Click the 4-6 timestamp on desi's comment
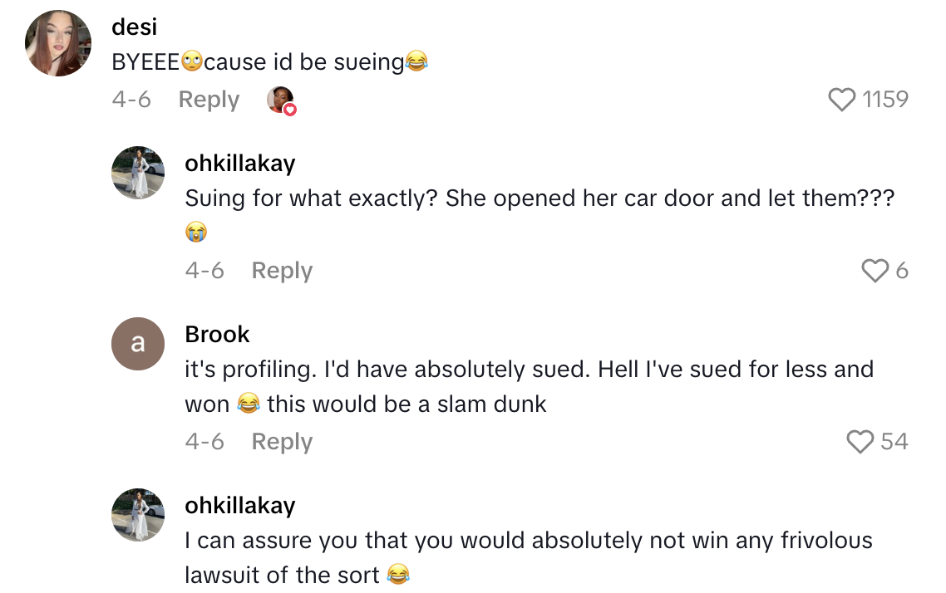Viewport: 946px width, 593px height. click(130, 99)
